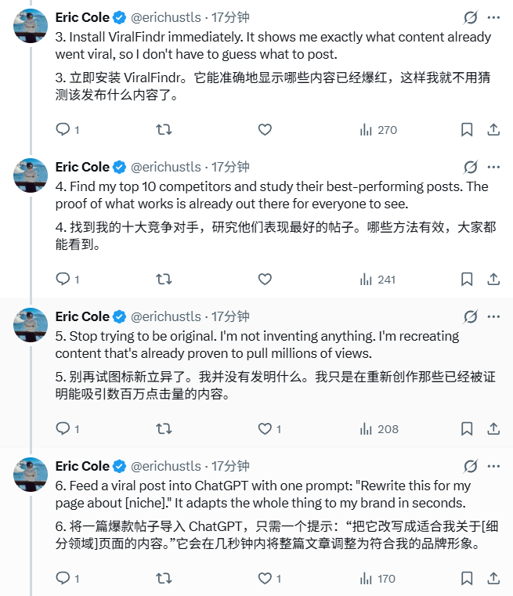Retweet the top 10 competitors tweet

(x=164, y=280)
